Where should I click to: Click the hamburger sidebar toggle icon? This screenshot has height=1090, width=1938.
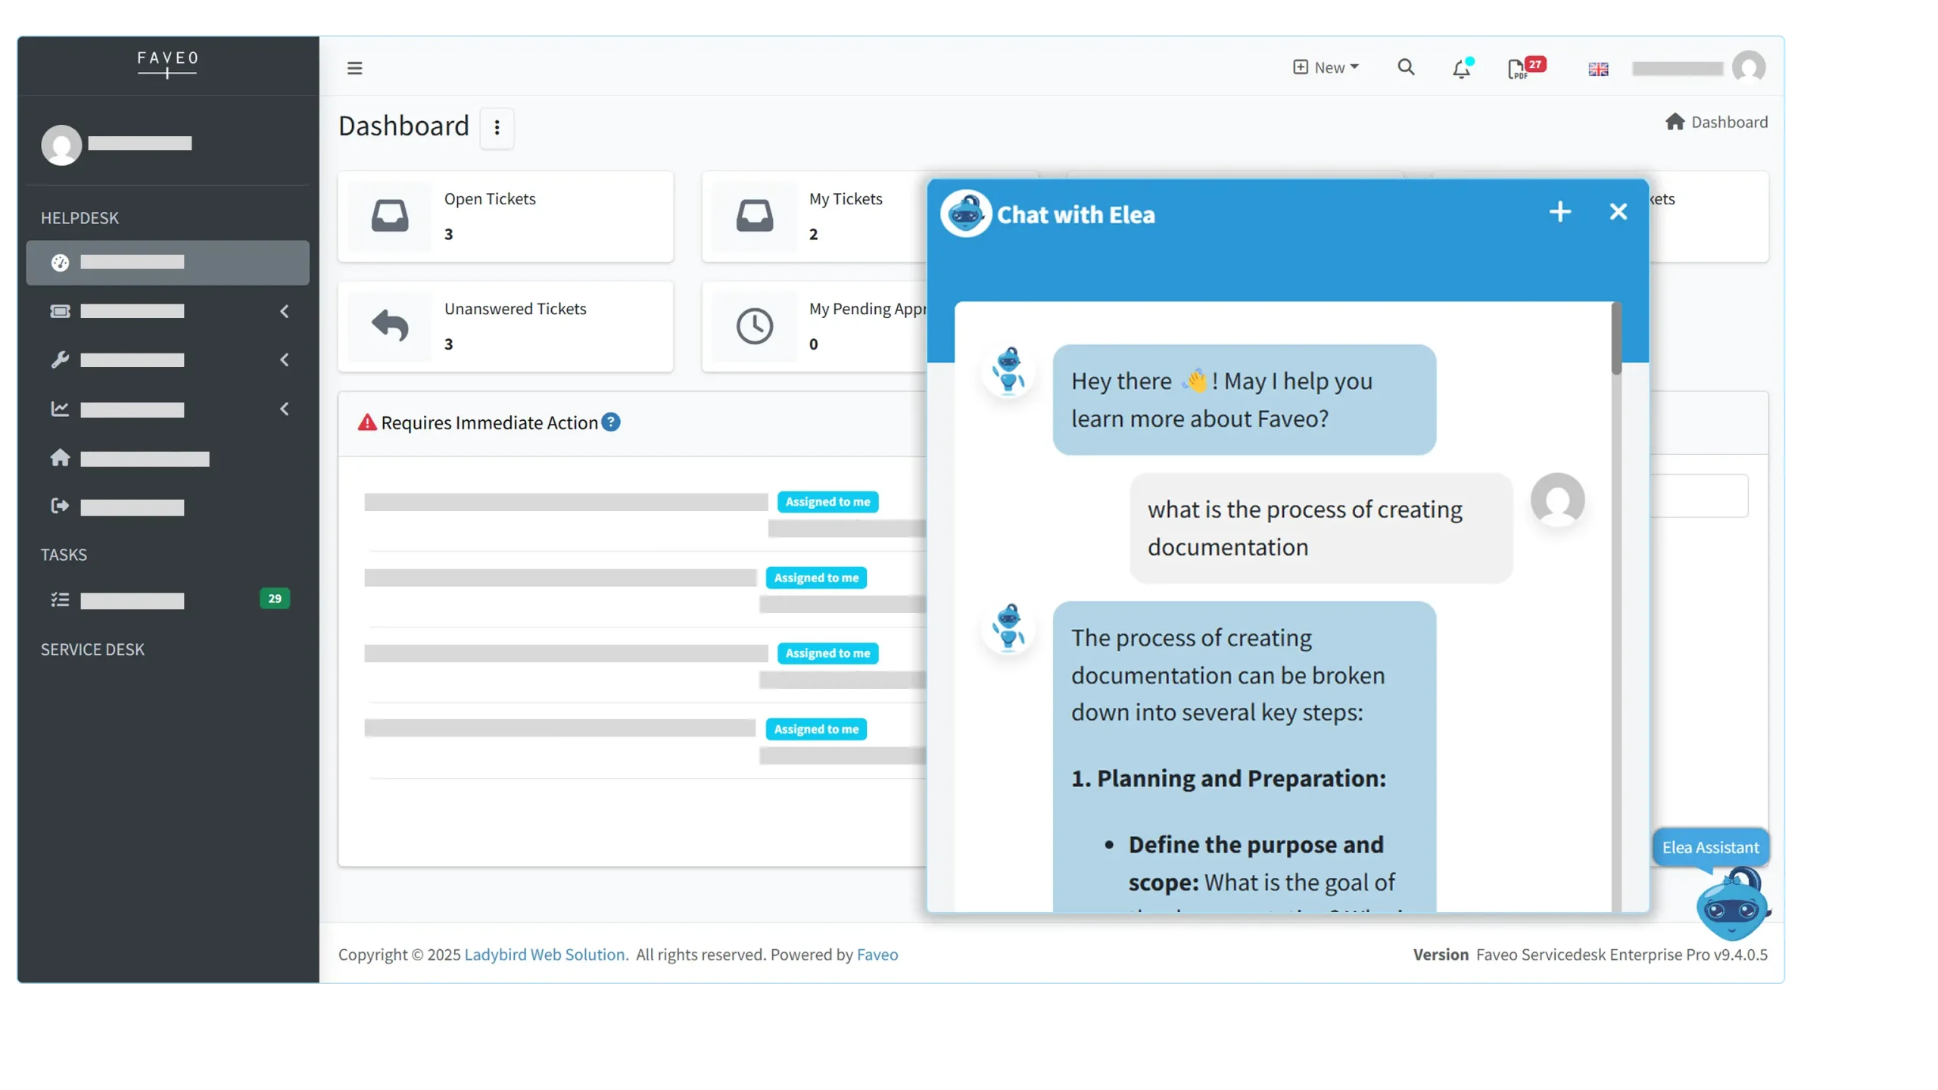[x=354, y=68]
